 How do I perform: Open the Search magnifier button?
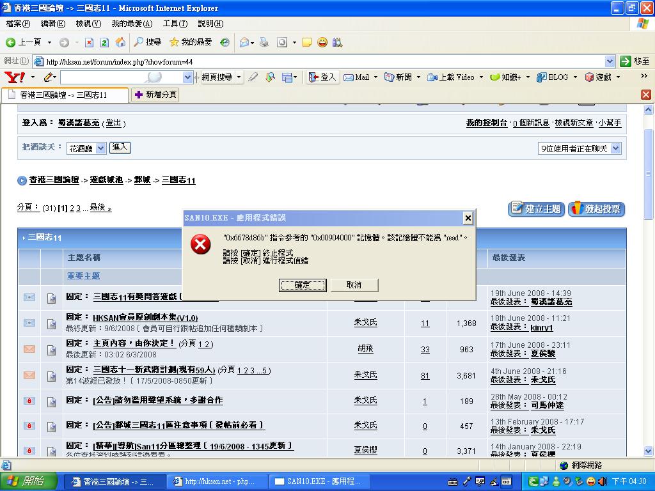[x=148, y=42]
